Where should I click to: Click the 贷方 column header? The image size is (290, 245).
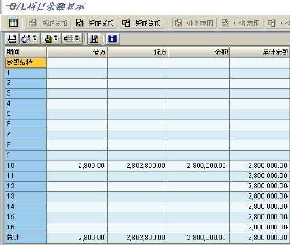coord(138,52)
